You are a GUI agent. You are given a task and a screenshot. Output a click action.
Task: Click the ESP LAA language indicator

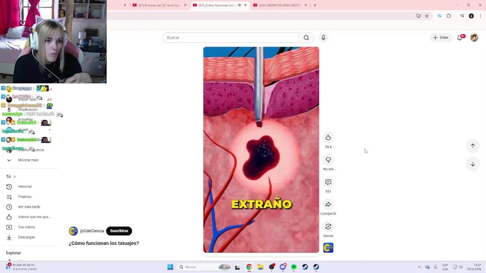point(445,267)
